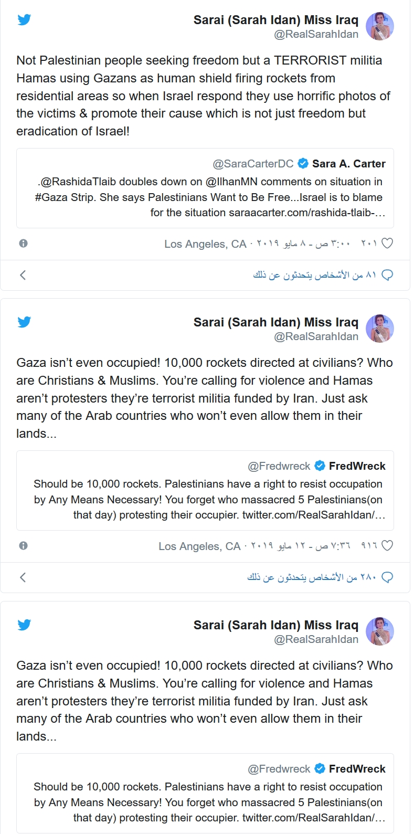Open Sarah Idan's avatar in the third tweet
Screen dimensions: 414x834
380,631
